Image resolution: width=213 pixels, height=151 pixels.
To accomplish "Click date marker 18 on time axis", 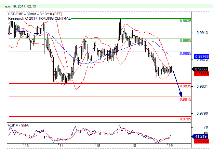I will 134,146.
